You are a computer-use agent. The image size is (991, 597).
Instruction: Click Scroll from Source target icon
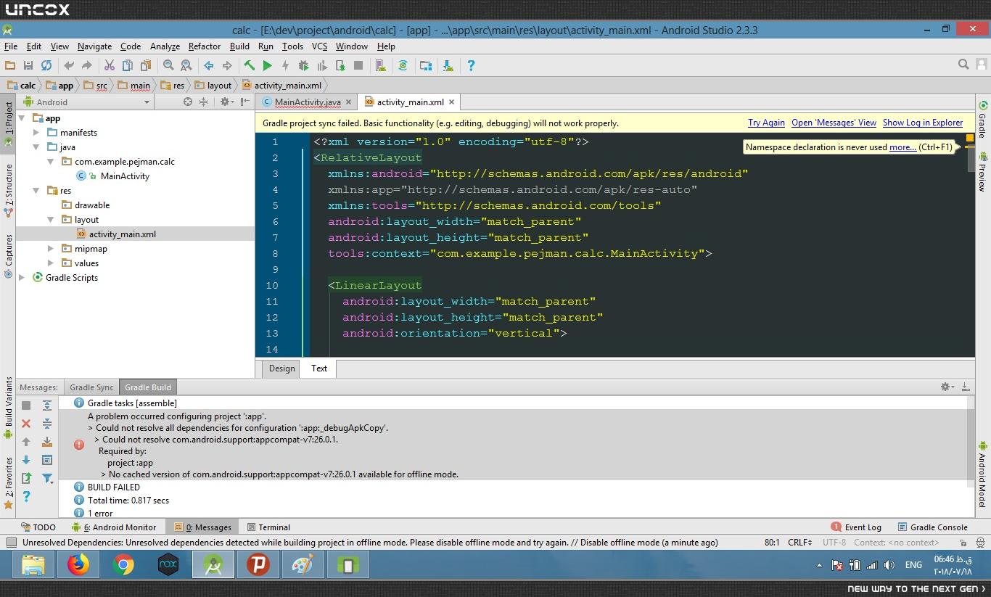[x=188, y=102]
